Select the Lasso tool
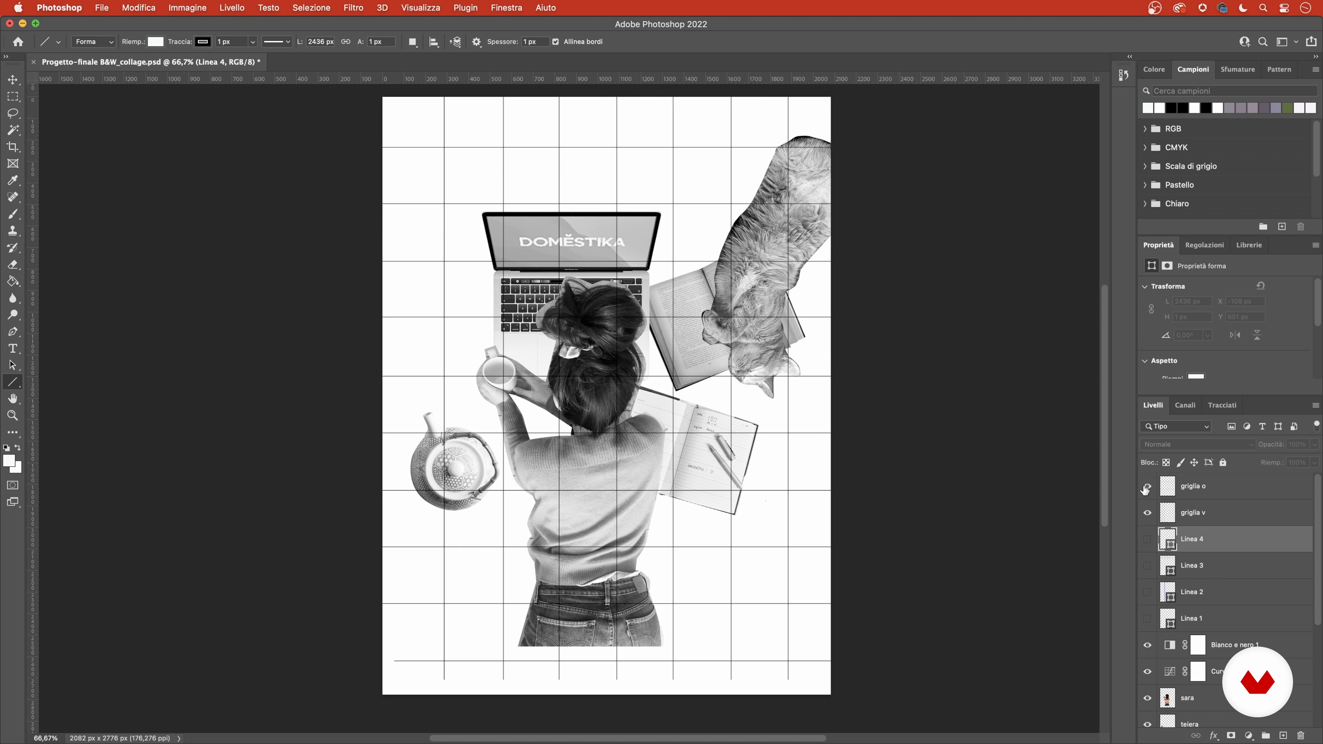 click(13, 113)
